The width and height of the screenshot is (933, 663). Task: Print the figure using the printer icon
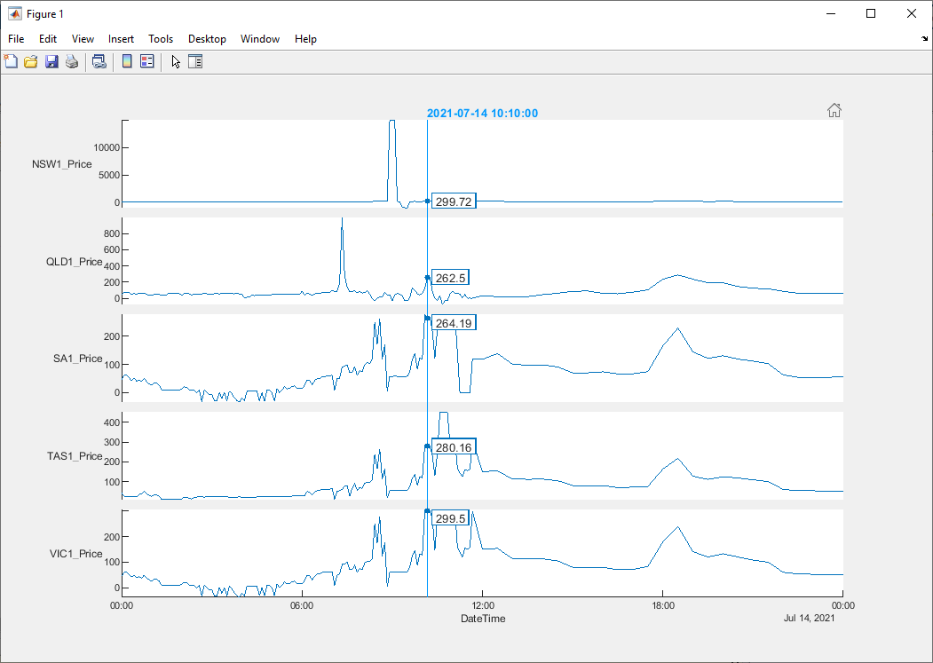tap(72, 61)
